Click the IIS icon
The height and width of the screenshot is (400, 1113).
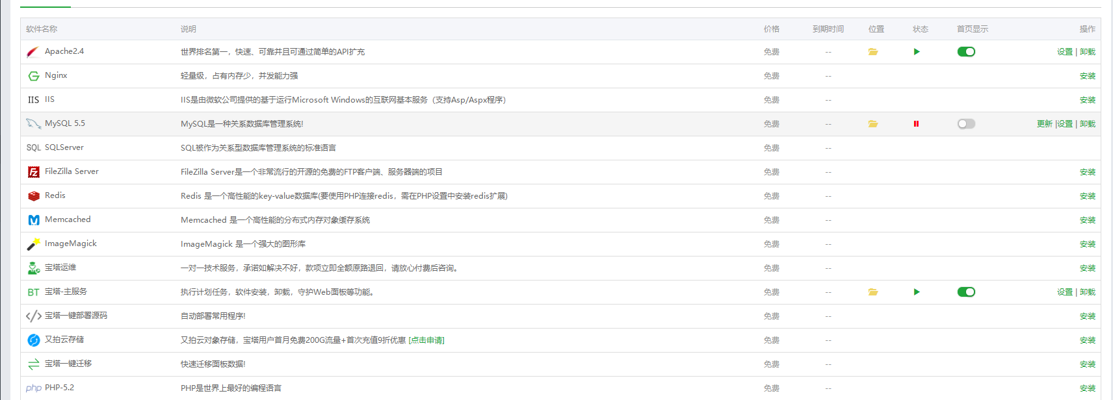pos(33,100)
